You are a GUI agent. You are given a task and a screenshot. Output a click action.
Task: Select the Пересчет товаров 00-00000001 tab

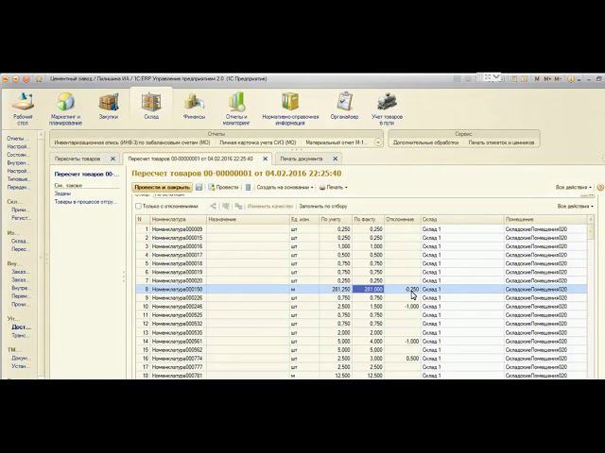191,159
